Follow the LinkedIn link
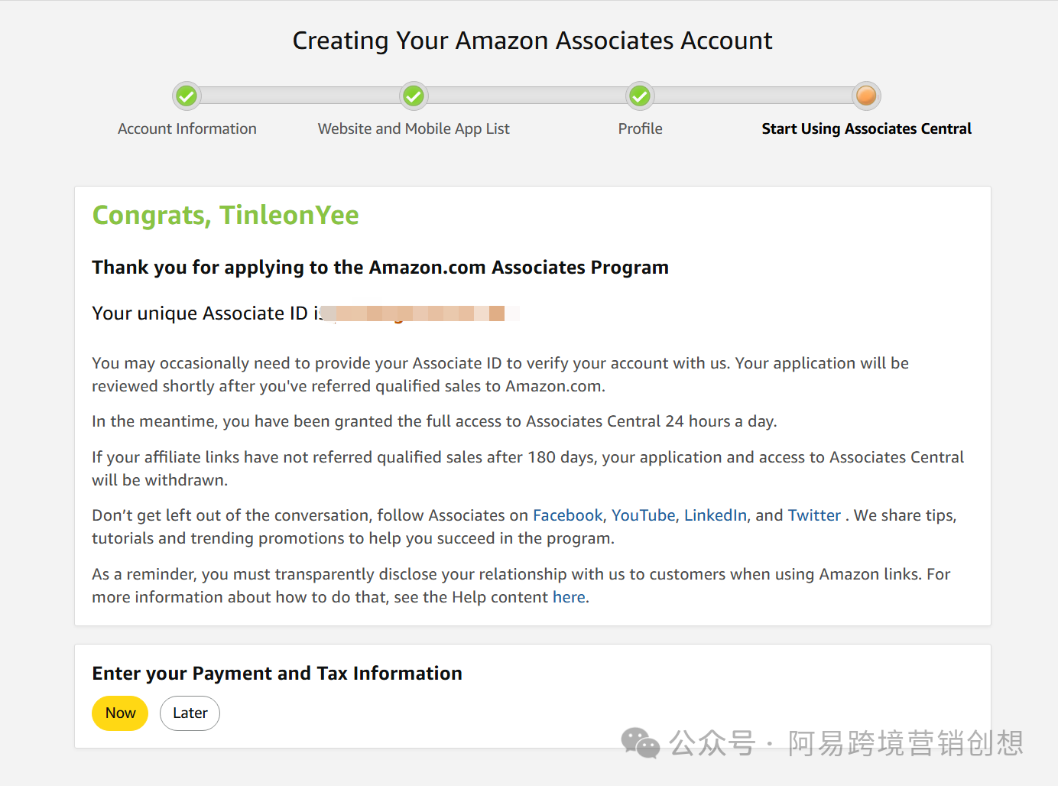Image resolution: width=1058 pixels, height=786 pixels. [x=715, y=515]
